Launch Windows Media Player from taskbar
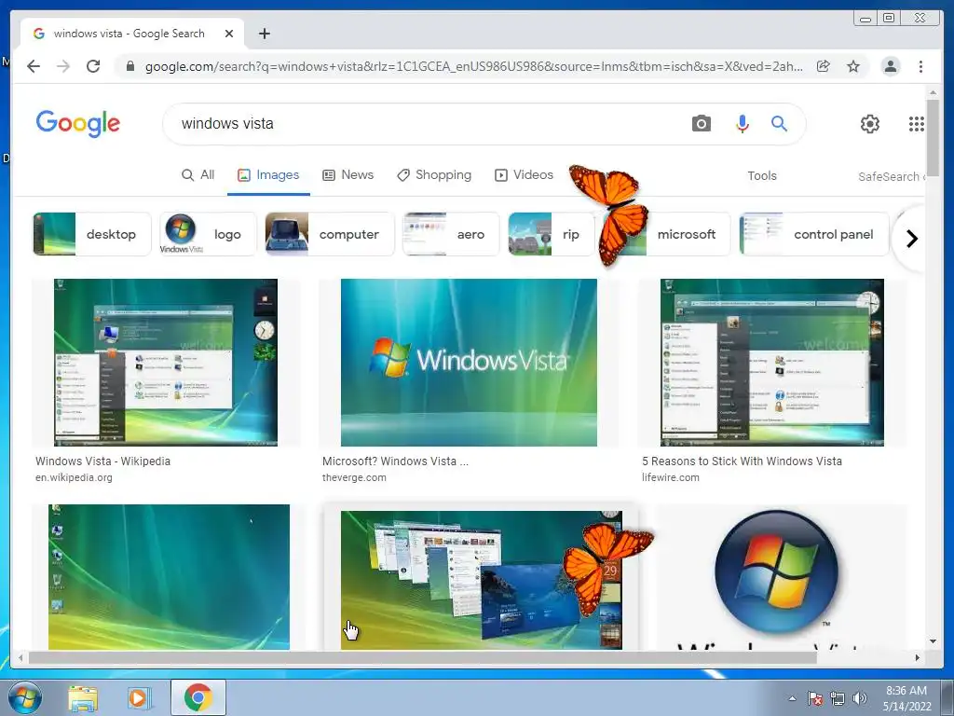 [x=139, y=698]
